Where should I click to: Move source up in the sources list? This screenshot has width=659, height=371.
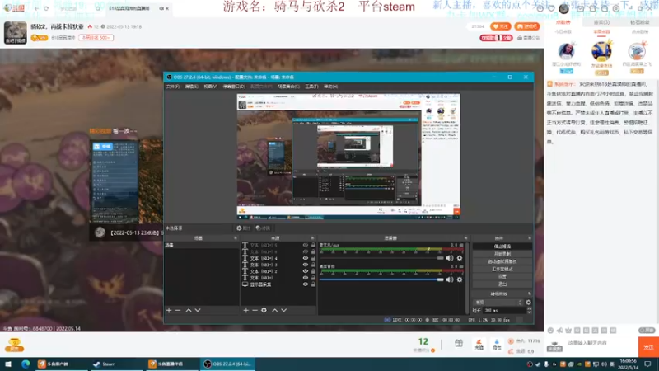pos(275,311)
